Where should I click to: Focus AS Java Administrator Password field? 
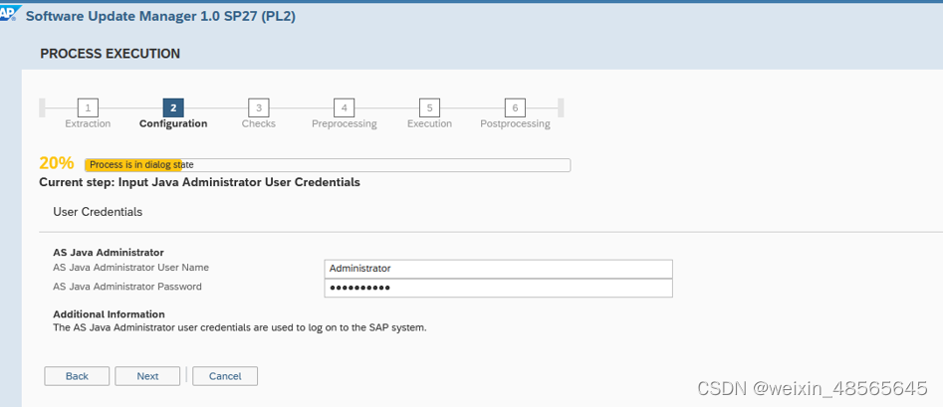(498, 288)
